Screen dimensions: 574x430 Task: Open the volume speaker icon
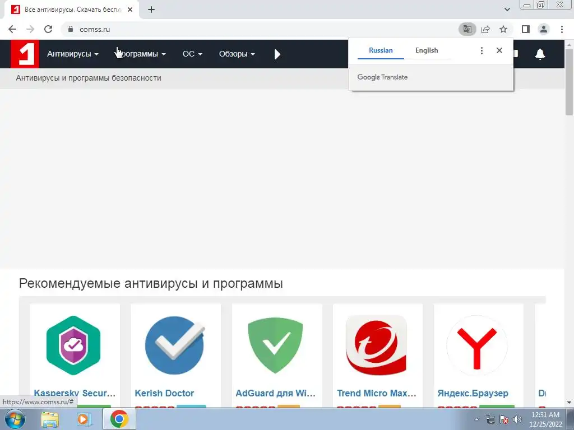(517, 419)
